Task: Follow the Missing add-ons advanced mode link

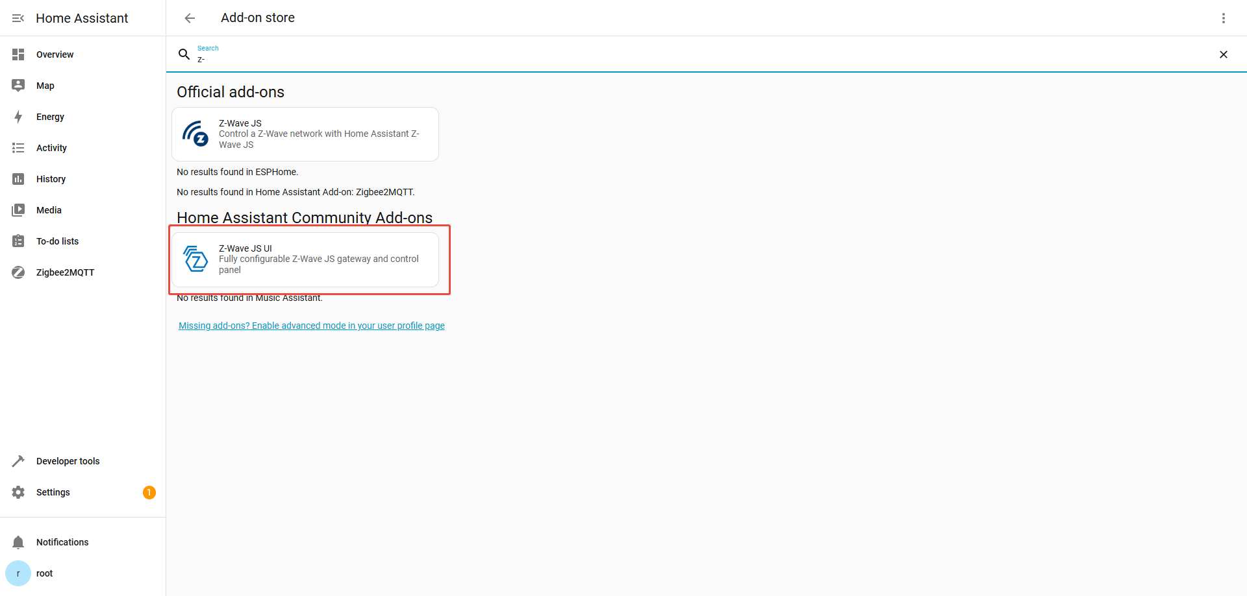Action: point(312,326)
